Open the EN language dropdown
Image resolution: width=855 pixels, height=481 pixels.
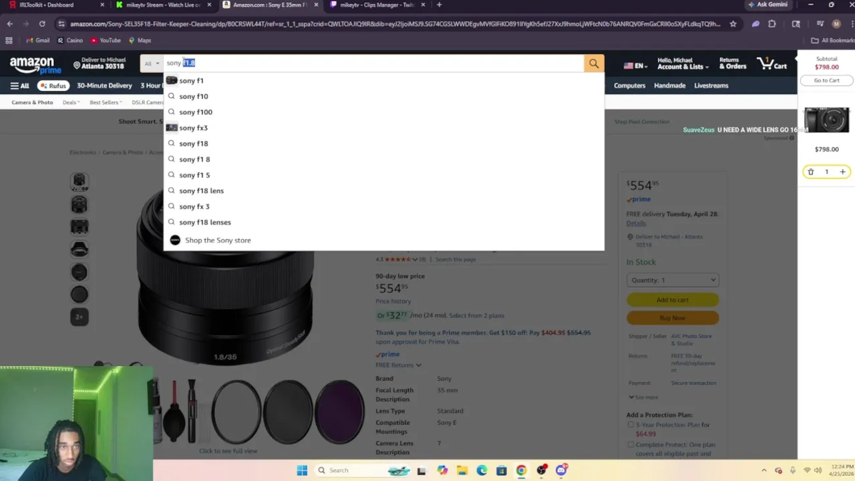click(635, 65)
